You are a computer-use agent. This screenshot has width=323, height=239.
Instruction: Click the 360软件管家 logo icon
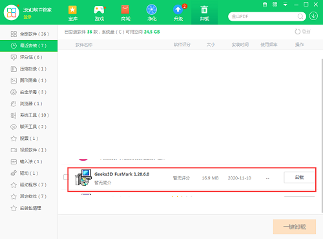[x=12, y=12]
